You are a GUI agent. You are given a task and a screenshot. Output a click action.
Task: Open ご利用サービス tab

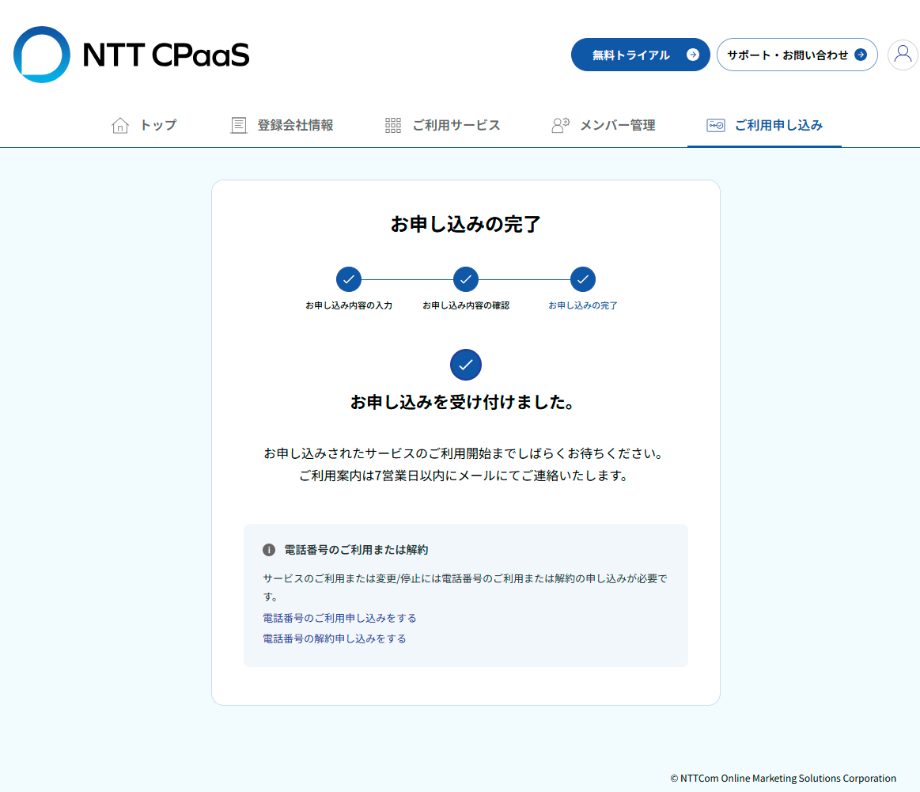pos(443,125)
